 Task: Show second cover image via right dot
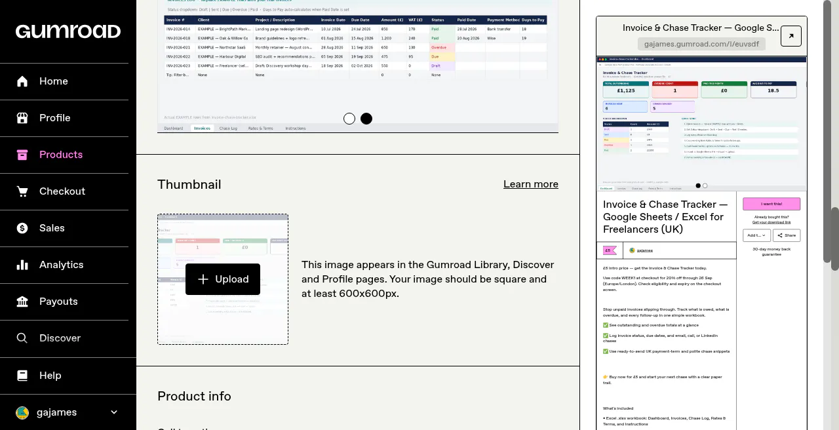tap(366, 119)
